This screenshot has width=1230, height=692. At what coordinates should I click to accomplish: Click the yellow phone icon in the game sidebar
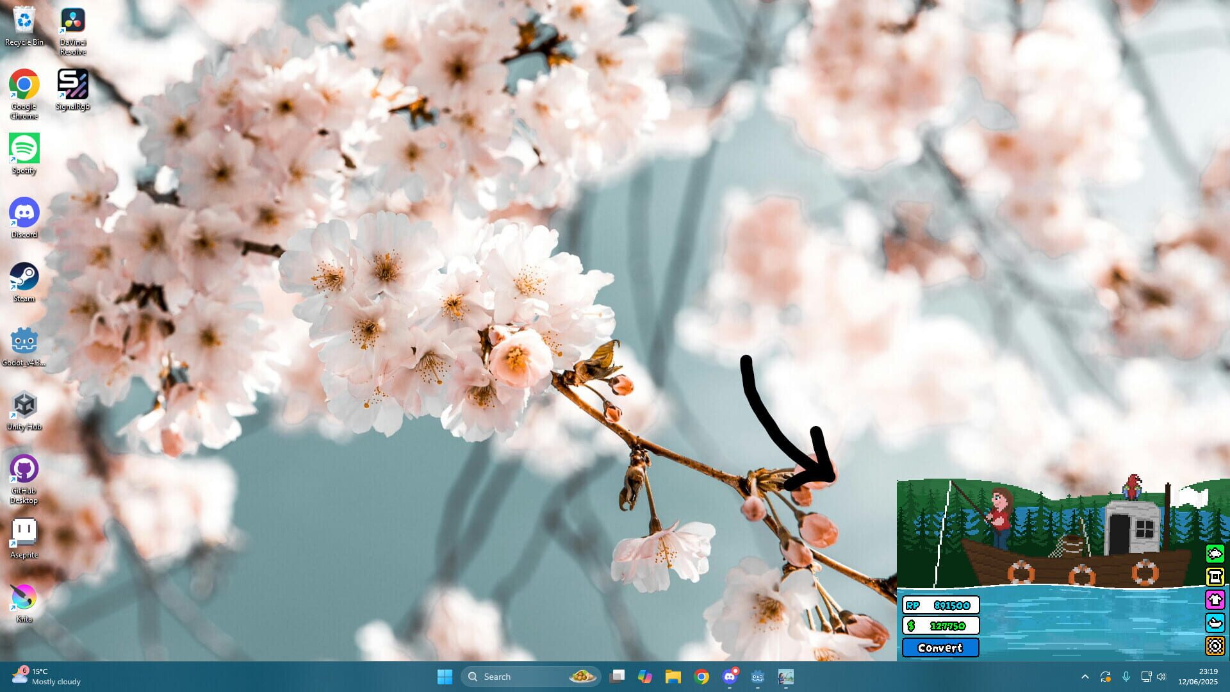(1215, 577)
